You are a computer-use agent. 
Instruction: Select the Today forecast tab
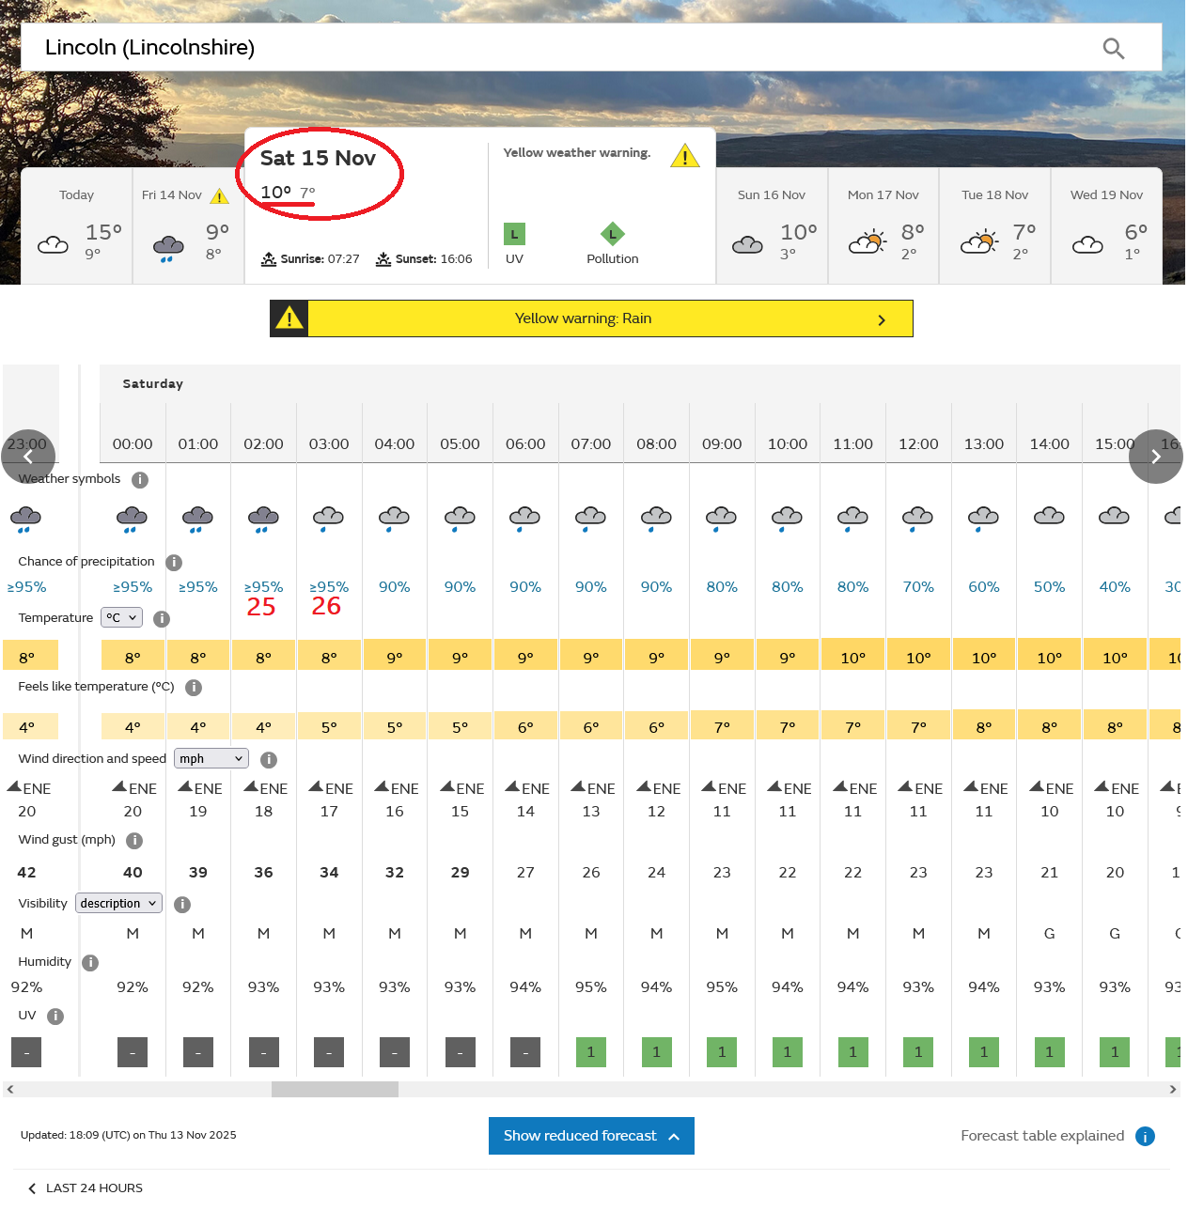coord(76,225)
